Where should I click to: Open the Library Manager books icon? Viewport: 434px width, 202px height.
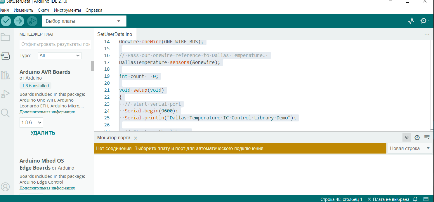tap(5, 75)
